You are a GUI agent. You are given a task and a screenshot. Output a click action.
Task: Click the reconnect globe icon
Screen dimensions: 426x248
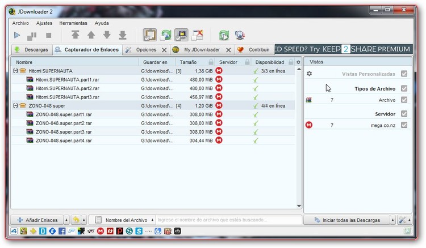click(240, 35)
